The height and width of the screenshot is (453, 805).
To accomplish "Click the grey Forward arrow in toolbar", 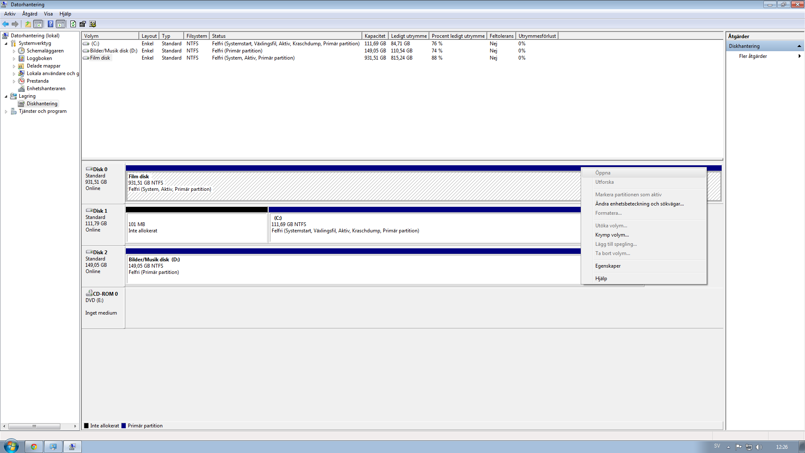I will pyautogui.click(x=15, y=24).
